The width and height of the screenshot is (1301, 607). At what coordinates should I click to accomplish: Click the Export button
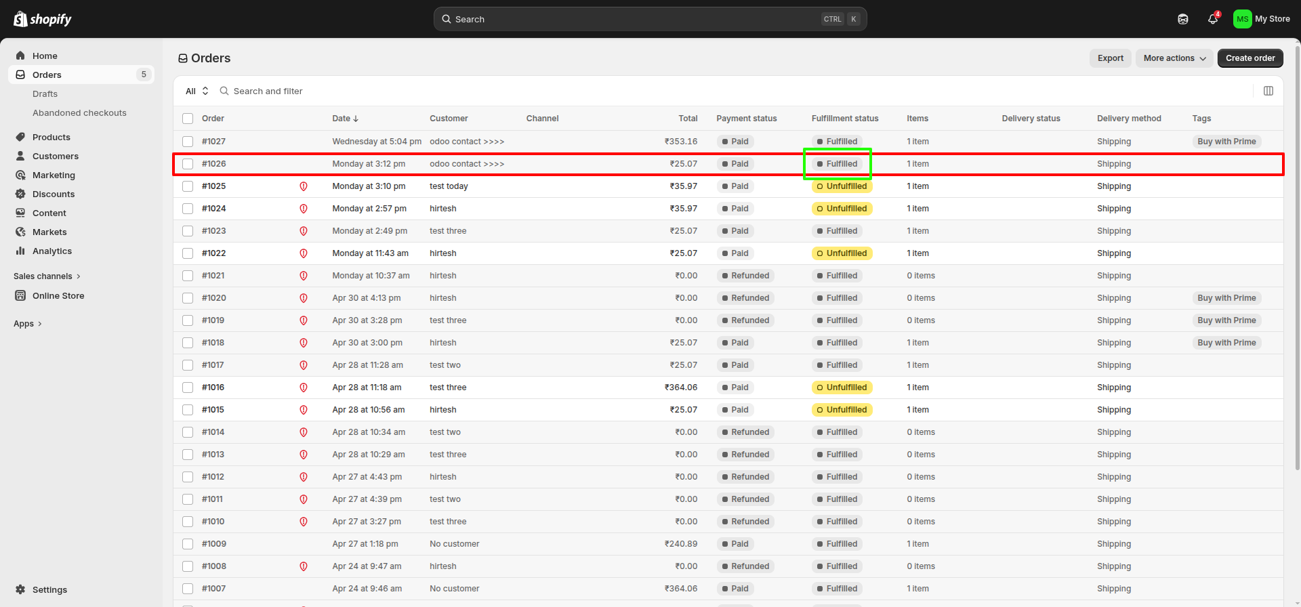tap(1111, 58)
